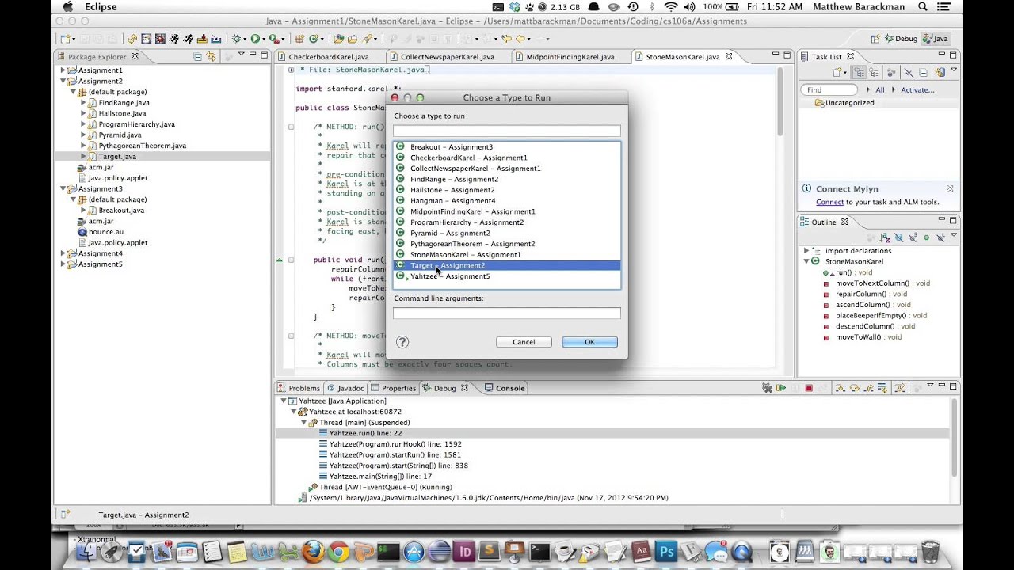Open the InDesign app in the Dock
The width and height of the screenshot is (1014, 570).
[464, 551]
